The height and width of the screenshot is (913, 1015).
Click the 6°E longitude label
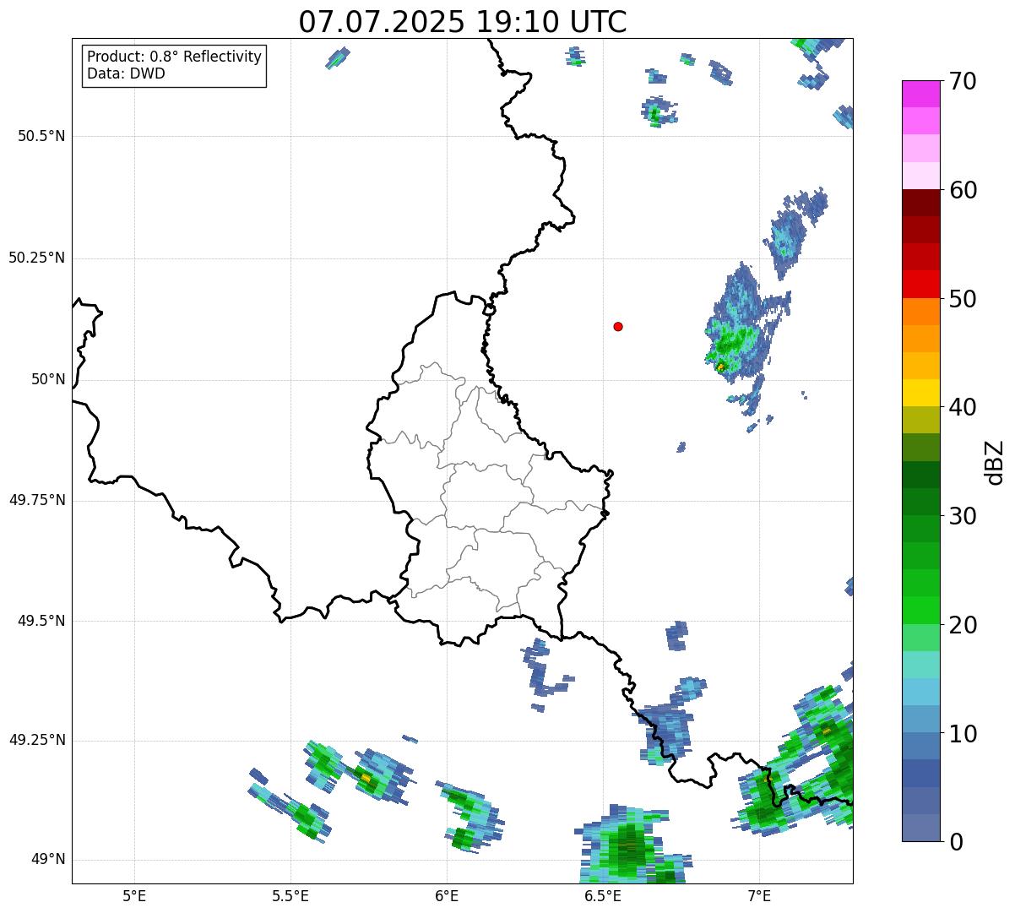pos(447,895)
